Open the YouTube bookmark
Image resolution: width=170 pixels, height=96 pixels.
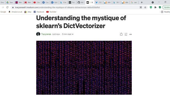point(51,12)
